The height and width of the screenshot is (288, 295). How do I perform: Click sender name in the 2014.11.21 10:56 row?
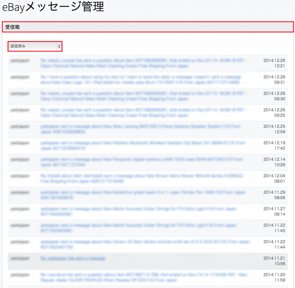pyautogui.click(x=20, y=258)
